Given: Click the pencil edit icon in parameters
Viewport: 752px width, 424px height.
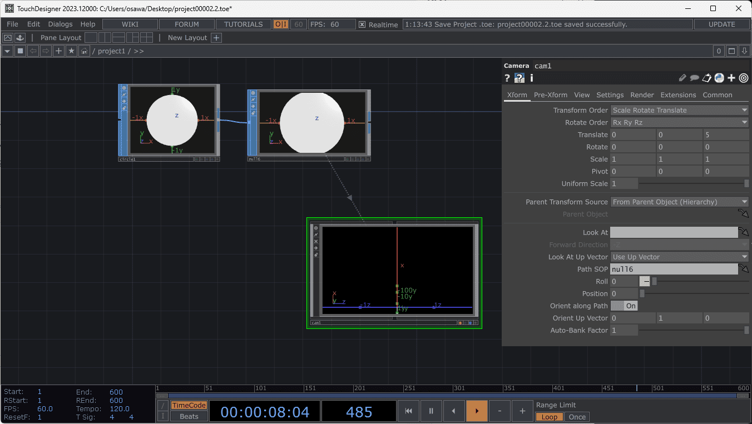Looking at the screenshot, I should 682,78.
